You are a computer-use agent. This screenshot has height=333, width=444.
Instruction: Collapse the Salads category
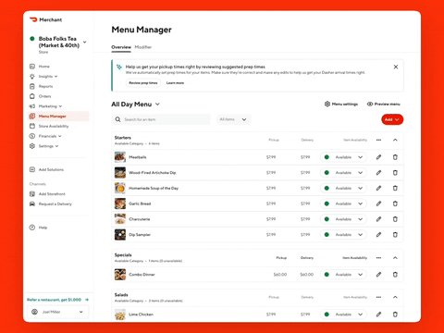395,297
